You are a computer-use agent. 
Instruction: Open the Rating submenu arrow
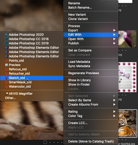pos(114,112)
